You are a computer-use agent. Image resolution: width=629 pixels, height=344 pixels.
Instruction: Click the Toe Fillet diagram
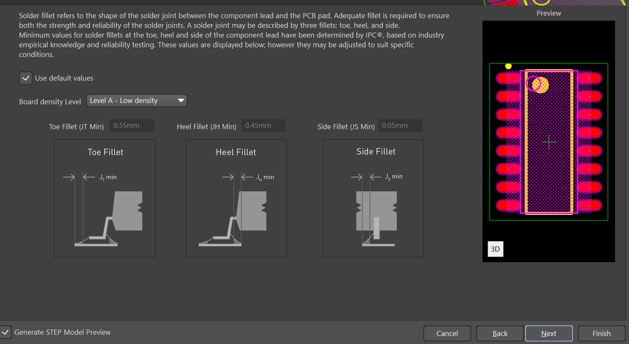(x=105, y=198)
